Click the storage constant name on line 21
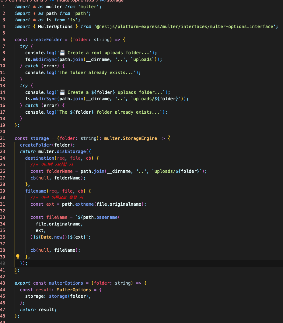 click(40, 138)
